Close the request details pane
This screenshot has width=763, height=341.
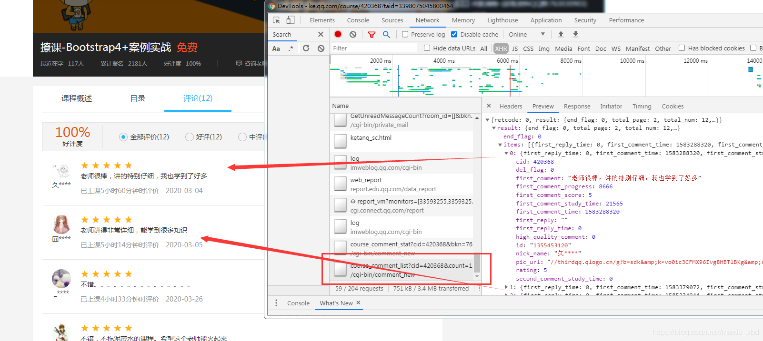pyautogui.click(x=489, y=106)
